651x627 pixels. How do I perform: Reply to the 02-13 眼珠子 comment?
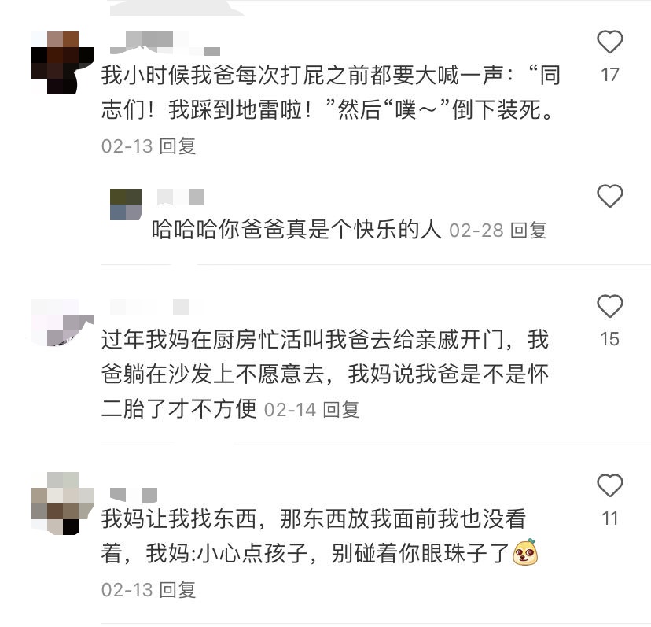pos(177,589)
